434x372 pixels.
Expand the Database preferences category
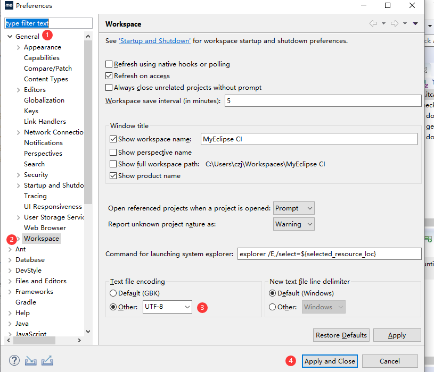coord(10,260)
